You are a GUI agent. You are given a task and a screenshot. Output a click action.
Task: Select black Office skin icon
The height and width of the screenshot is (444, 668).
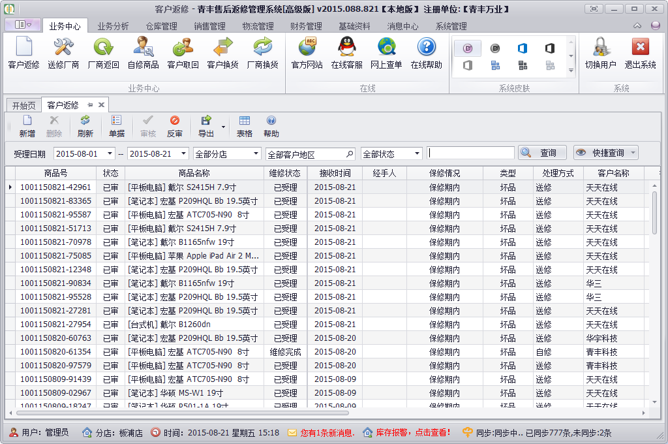(x=550, y=48)
